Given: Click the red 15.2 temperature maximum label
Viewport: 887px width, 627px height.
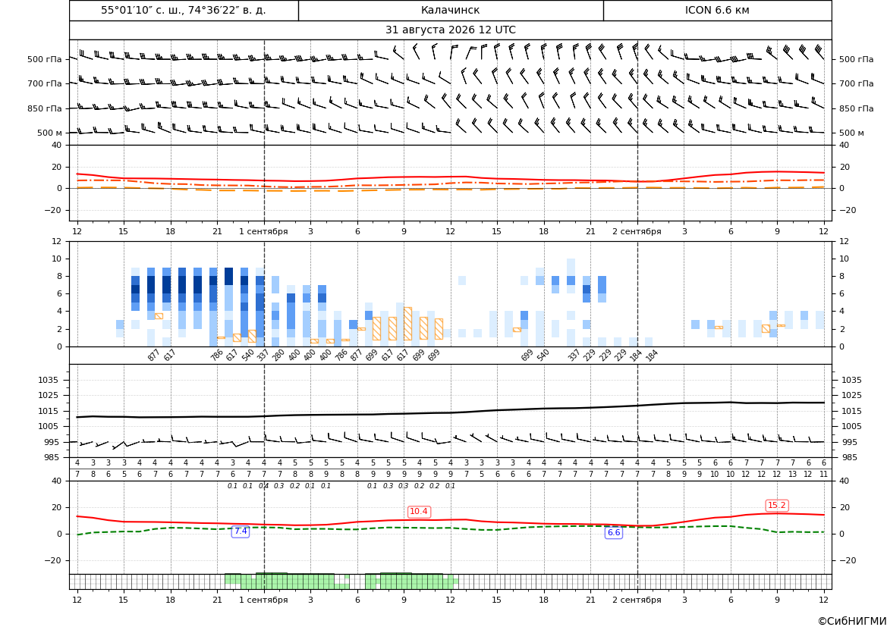Looking at the screenshot, I should [777, 506].
